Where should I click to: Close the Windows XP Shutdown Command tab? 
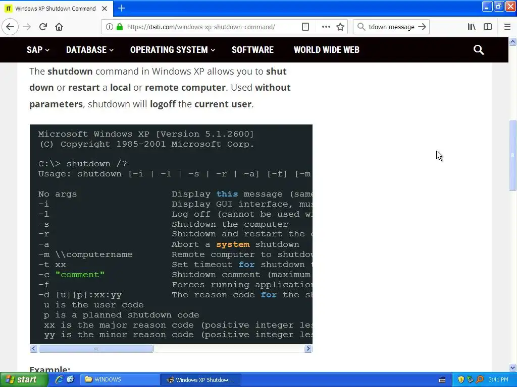coord(105,9)
